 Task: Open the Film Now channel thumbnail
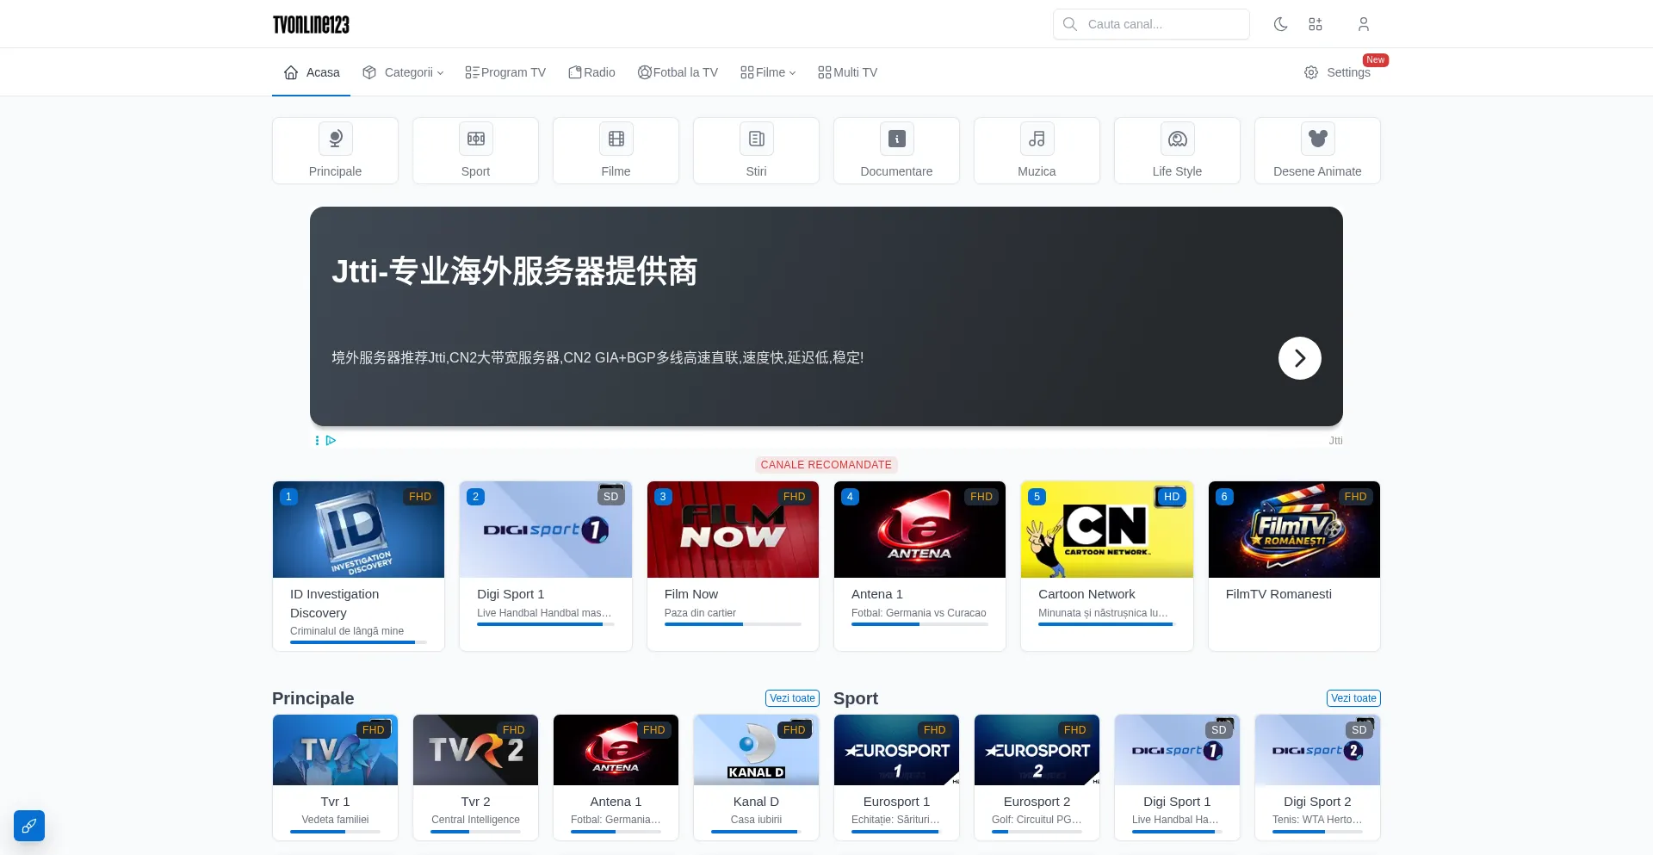pyautogui.click(x=733, y=530)
